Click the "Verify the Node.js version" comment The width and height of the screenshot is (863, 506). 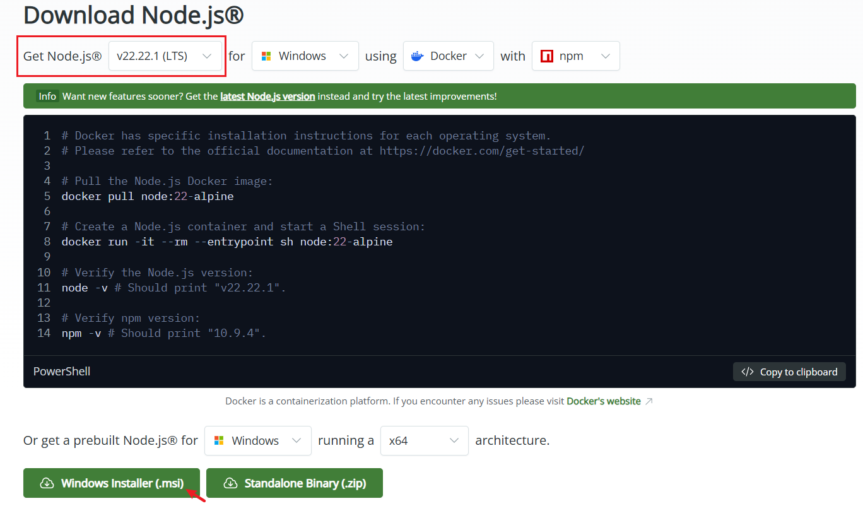coord(157,273)
